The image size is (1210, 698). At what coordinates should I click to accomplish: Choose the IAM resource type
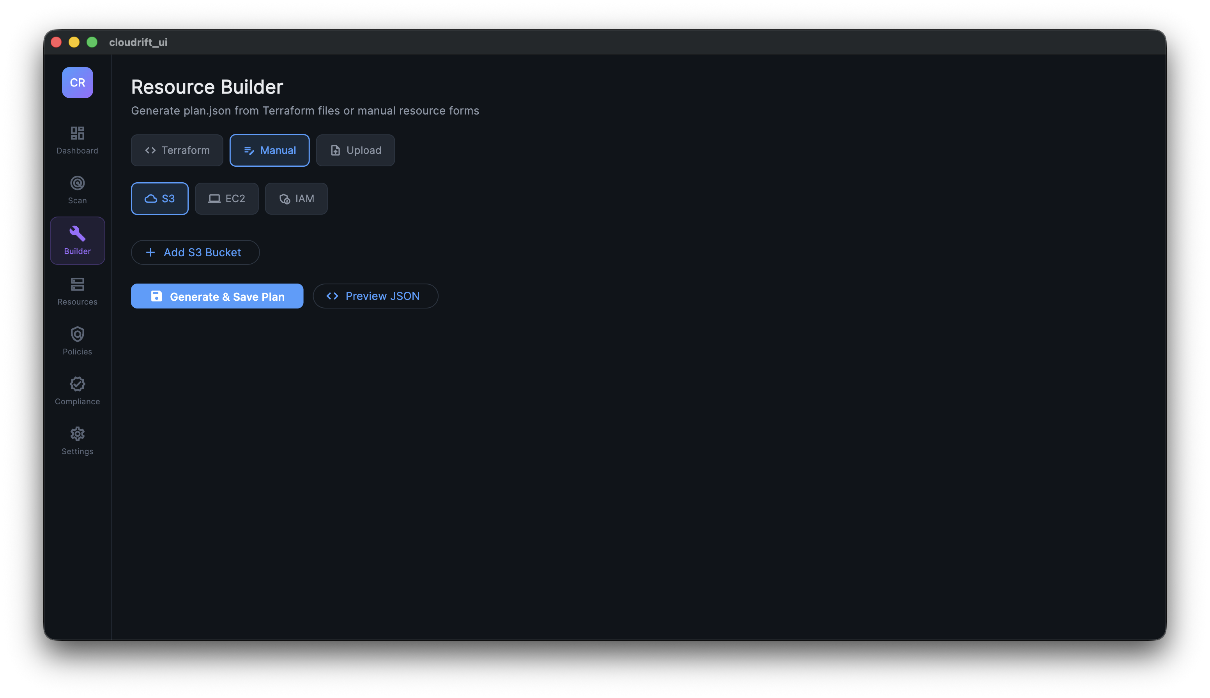(296, 199)
